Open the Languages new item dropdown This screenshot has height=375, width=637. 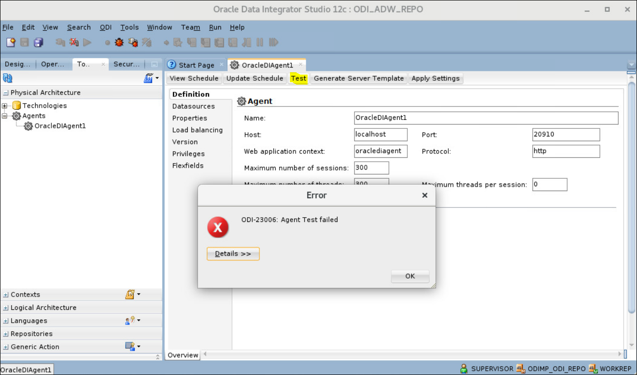133,320
